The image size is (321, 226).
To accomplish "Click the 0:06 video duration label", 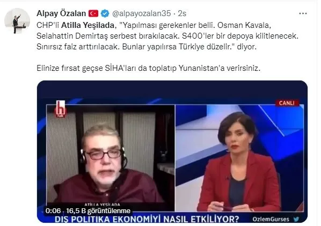I will click(x=53, y=210).
